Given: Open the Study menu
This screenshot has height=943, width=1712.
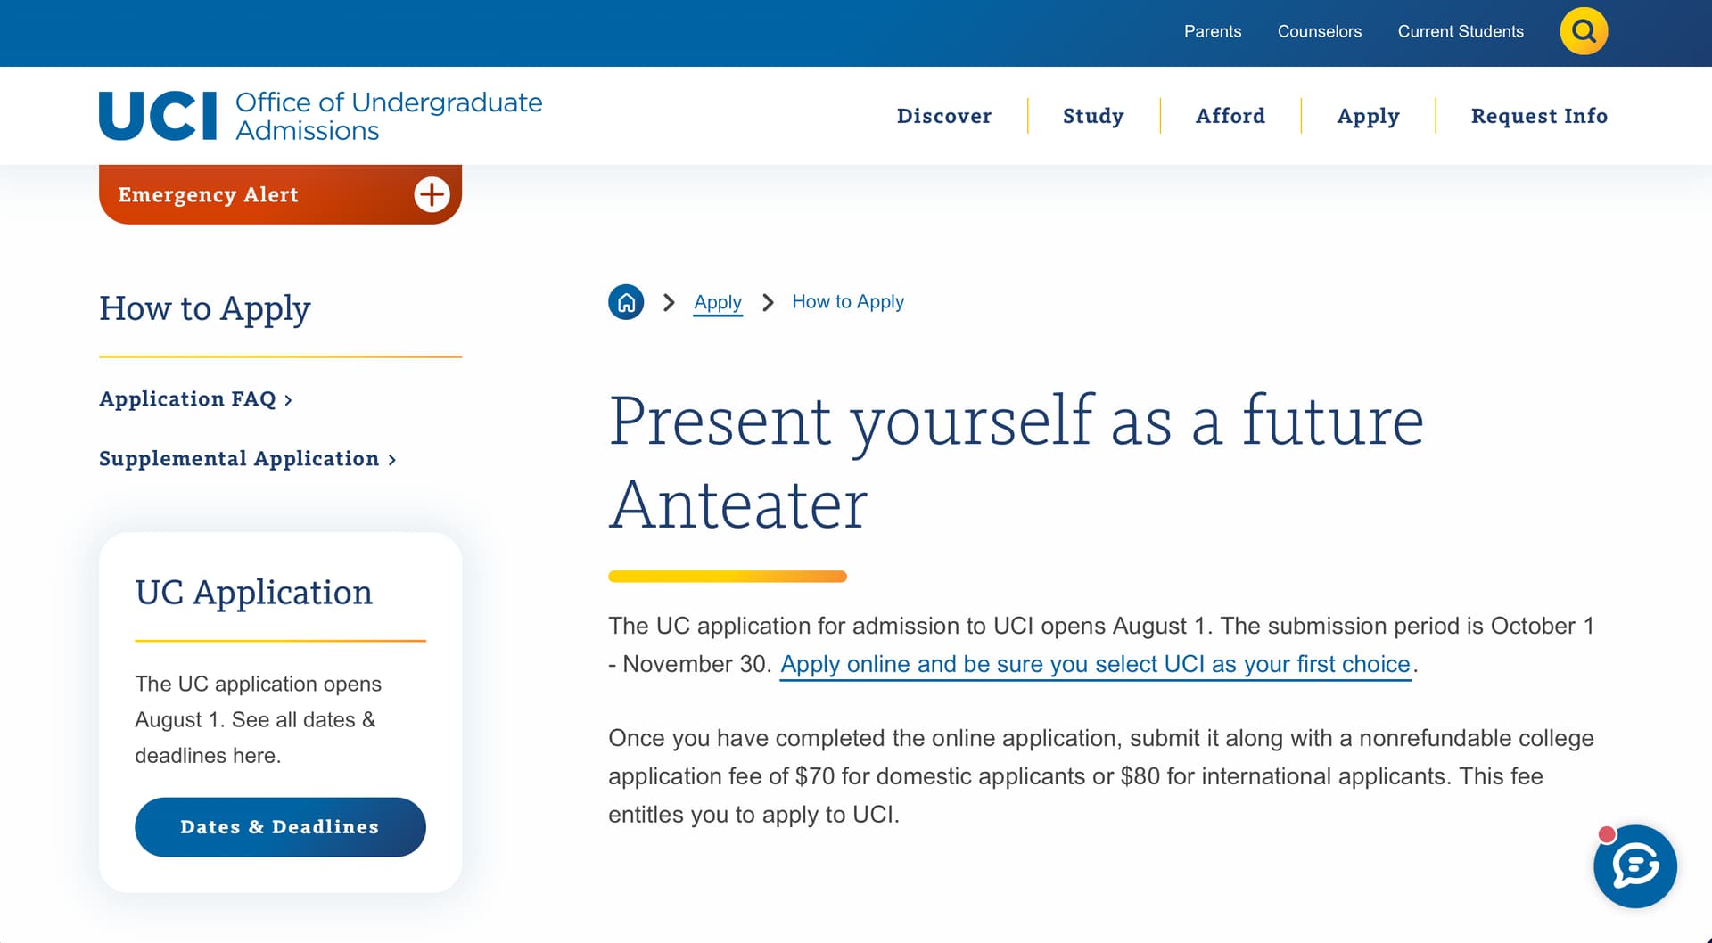Looking at the screenshot, I should click(x=1093, y=116).
